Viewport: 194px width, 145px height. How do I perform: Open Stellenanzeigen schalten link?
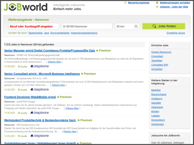click(175, 3)
